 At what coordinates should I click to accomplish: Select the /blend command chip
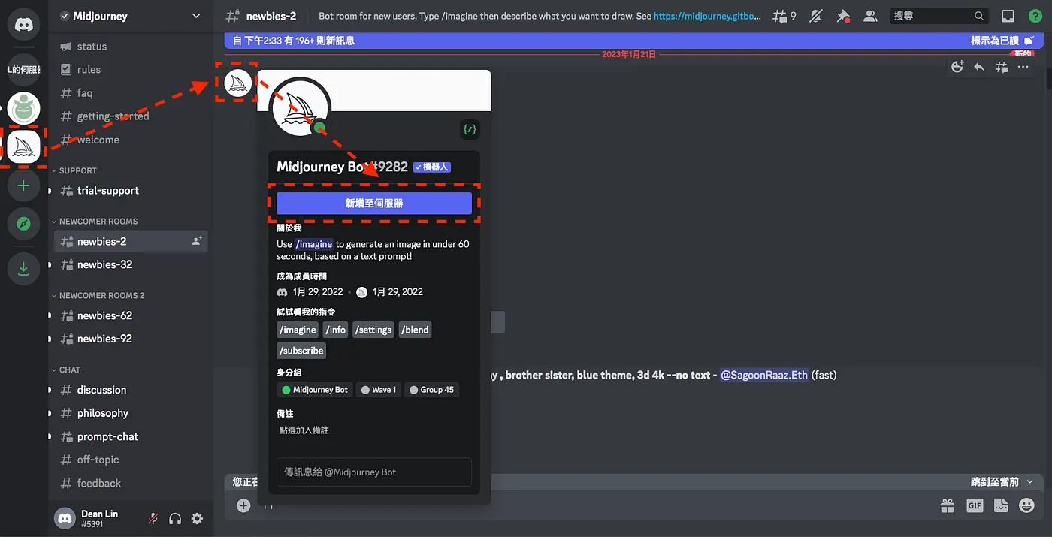click(415, 330)
